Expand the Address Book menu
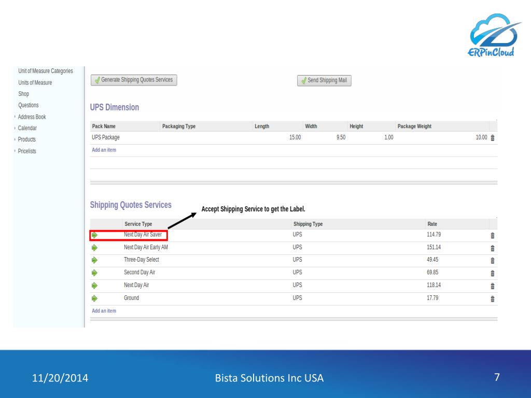This screenshot has height=398, width=531. pos(32,117)
